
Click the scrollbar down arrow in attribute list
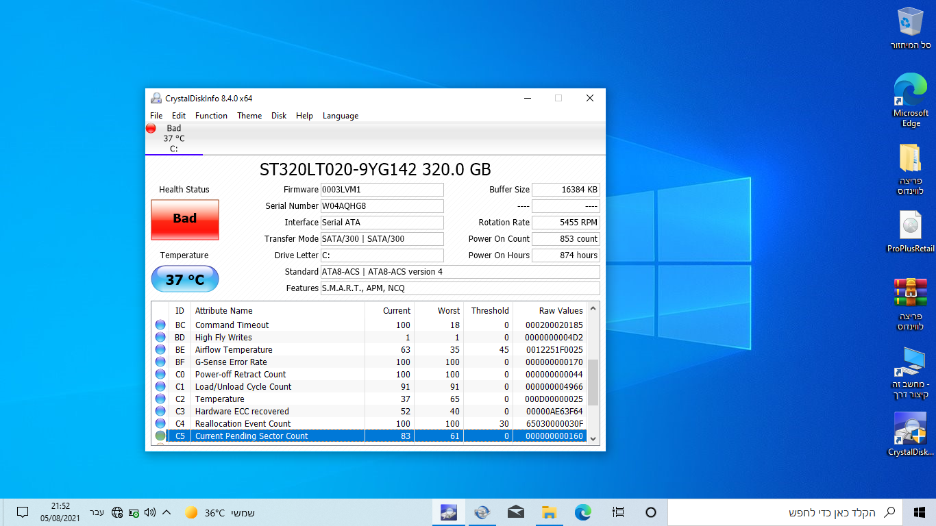tap(593, 438)
